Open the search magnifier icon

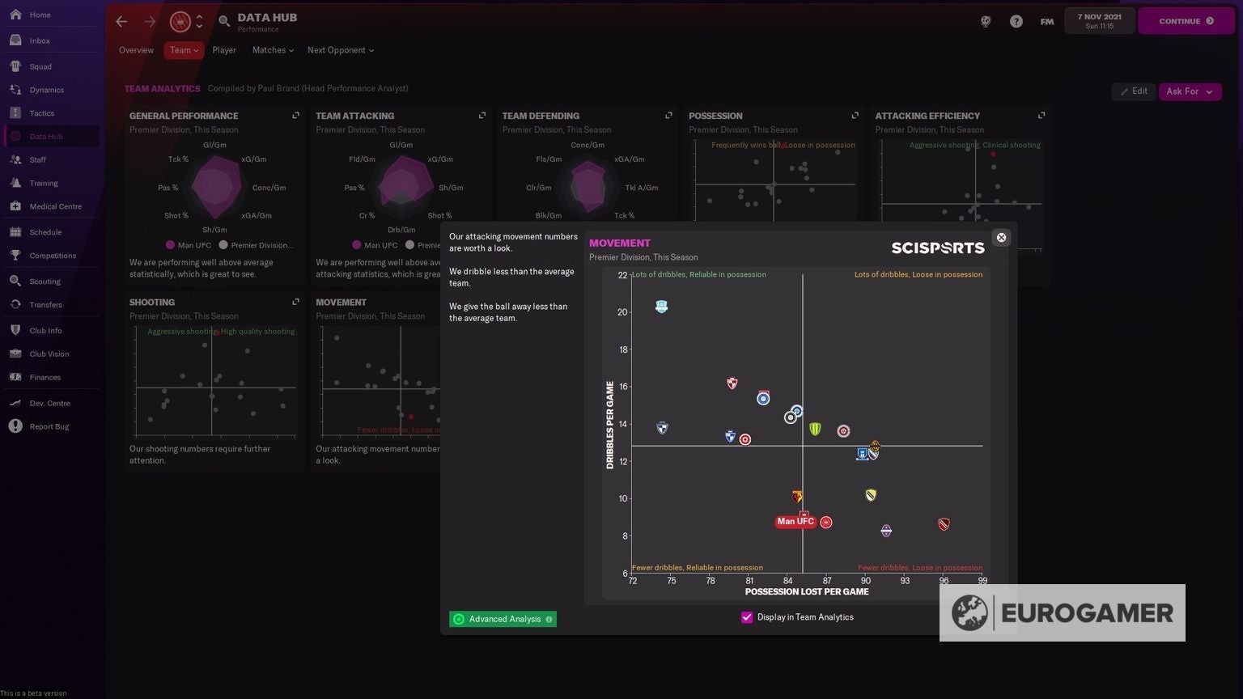[x=224, y=22]
